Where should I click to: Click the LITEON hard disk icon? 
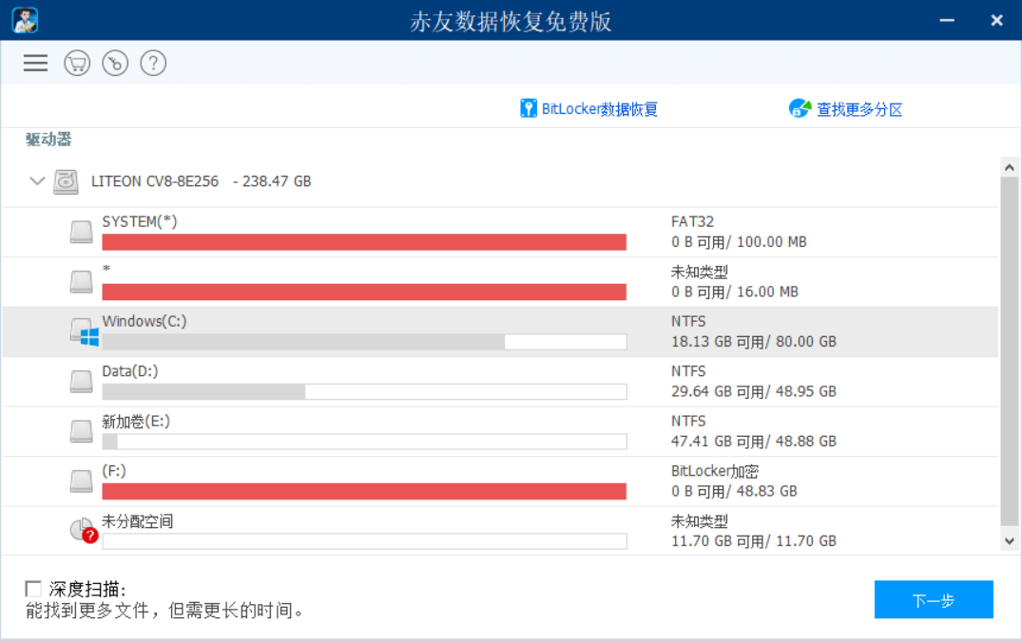point(66,181)
